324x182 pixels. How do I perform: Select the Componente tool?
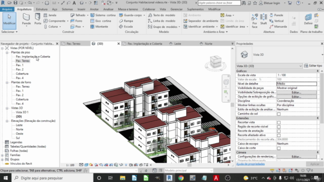point(55,21)
